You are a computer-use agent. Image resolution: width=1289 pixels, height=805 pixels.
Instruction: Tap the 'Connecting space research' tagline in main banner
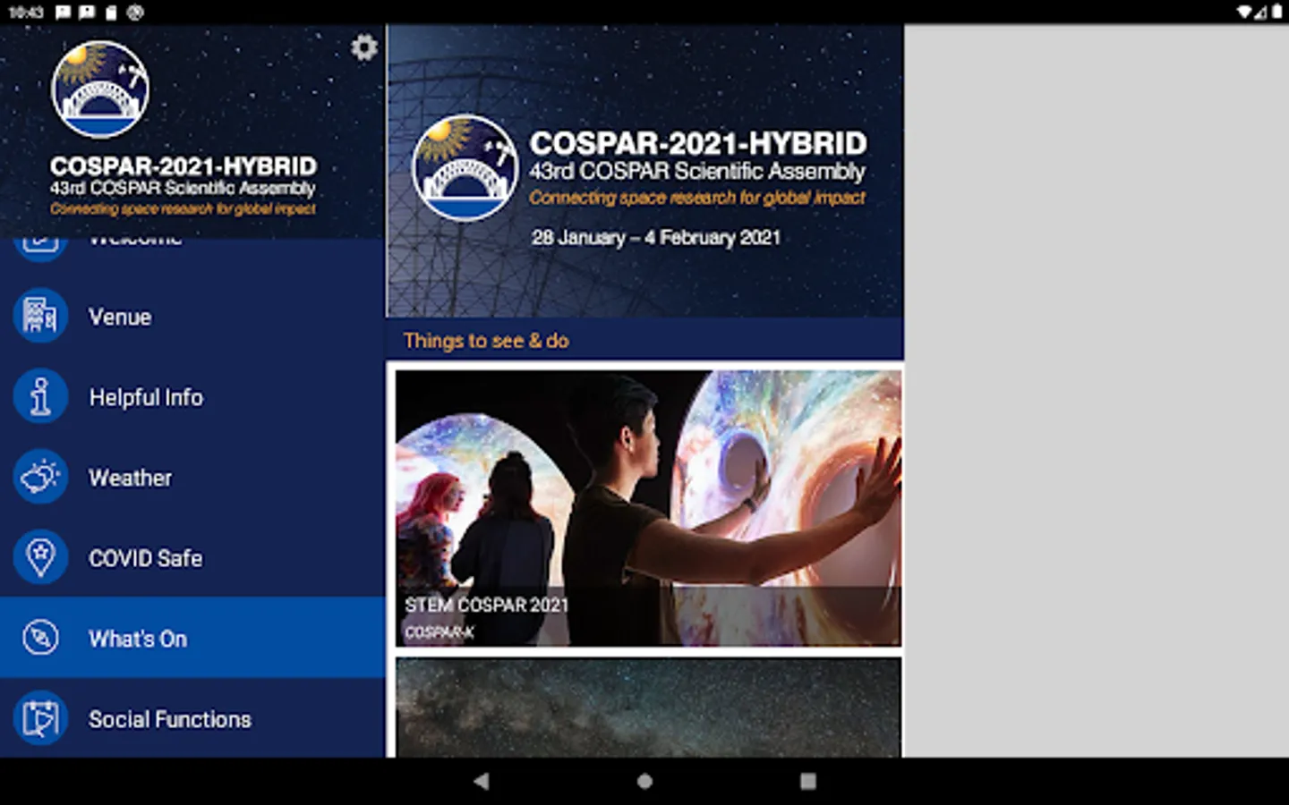697,198
